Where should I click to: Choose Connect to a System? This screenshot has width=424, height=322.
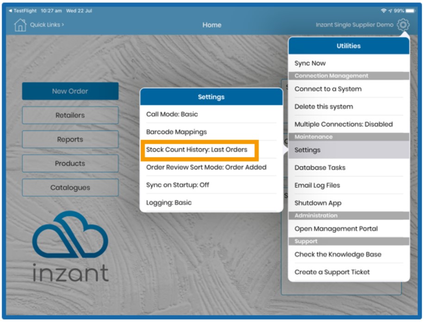tap(349, 89)
